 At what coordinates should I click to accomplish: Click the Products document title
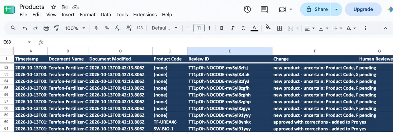pyautogui.click(x=32, y=7)
